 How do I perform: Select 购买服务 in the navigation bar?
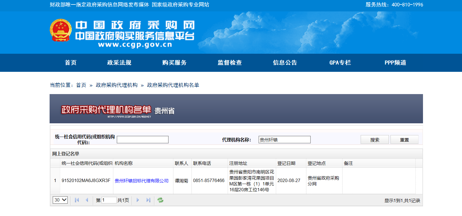pos(174,63)
